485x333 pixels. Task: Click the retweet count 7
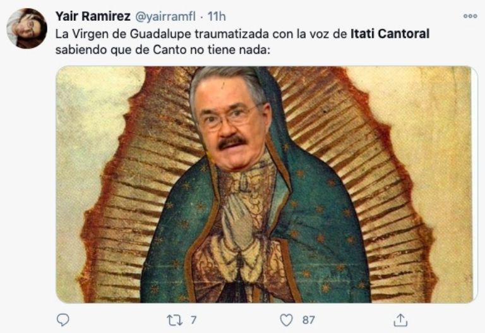(194, 320)
